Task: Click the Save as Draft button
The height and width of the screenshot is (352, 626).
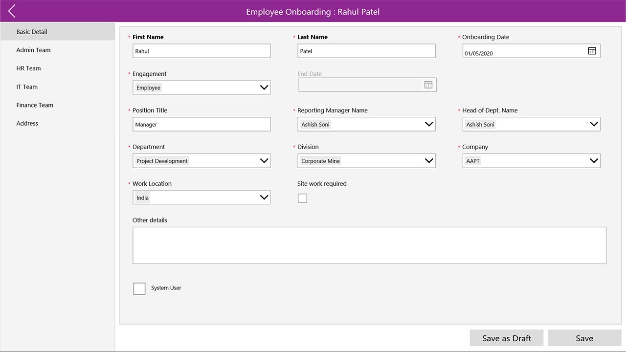Action: (x=507, y=338)
